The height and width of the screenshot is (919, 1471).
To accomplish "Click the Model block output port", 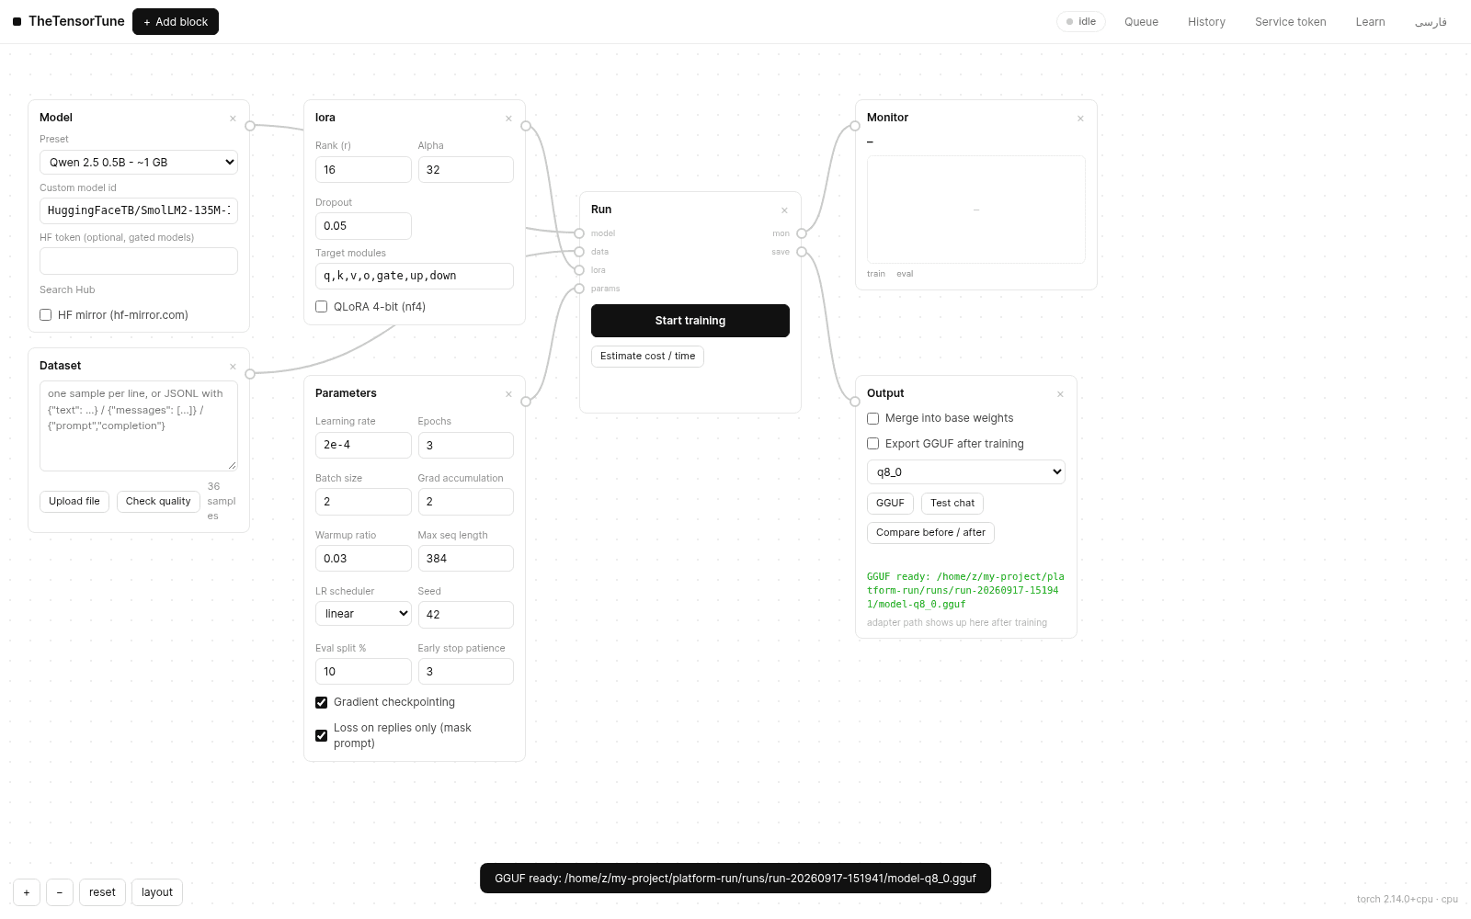I will [250, 126].
